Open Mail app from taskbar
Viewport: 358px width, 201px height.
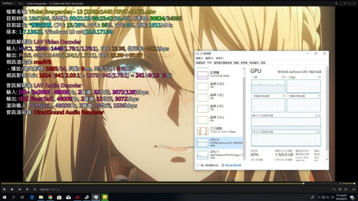(68, 197)
